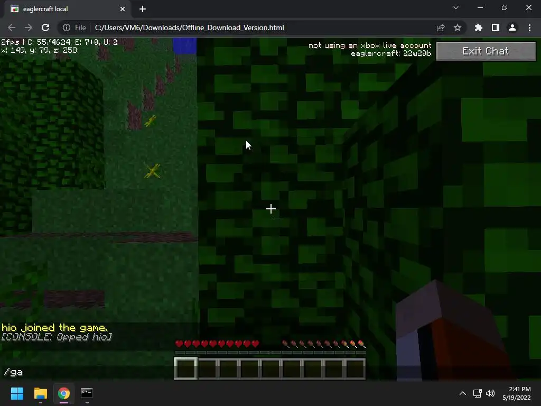541x406 pixels.
Task: Go back with the browser back arrow
Action: pos(12,27)
